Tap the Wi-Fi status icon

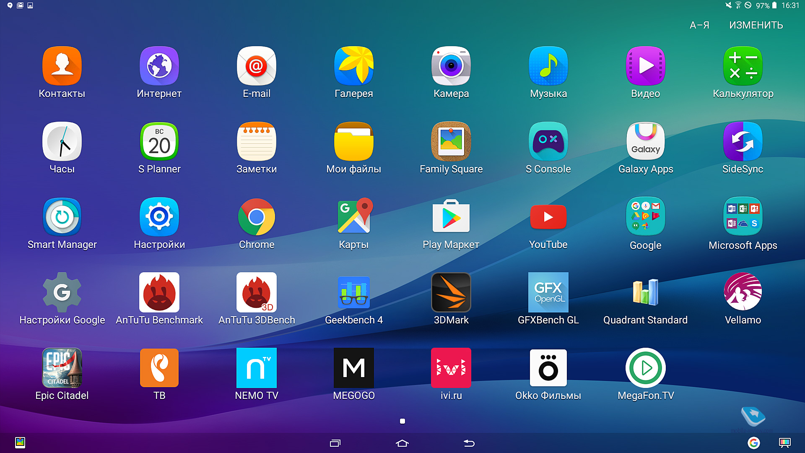click(x=738, y=5)
